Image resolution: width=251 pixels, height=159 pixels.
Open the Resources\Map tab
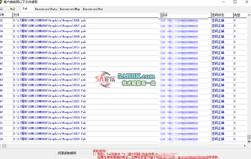[x=70, y=9]
